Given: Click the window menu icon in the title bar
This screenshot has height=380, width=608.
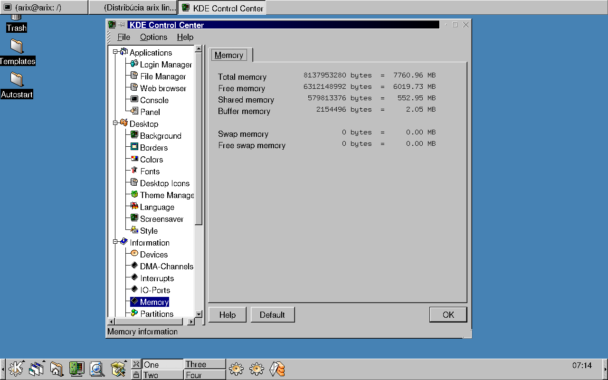Looking at the screenshot, I should click(x=112, y=25).
